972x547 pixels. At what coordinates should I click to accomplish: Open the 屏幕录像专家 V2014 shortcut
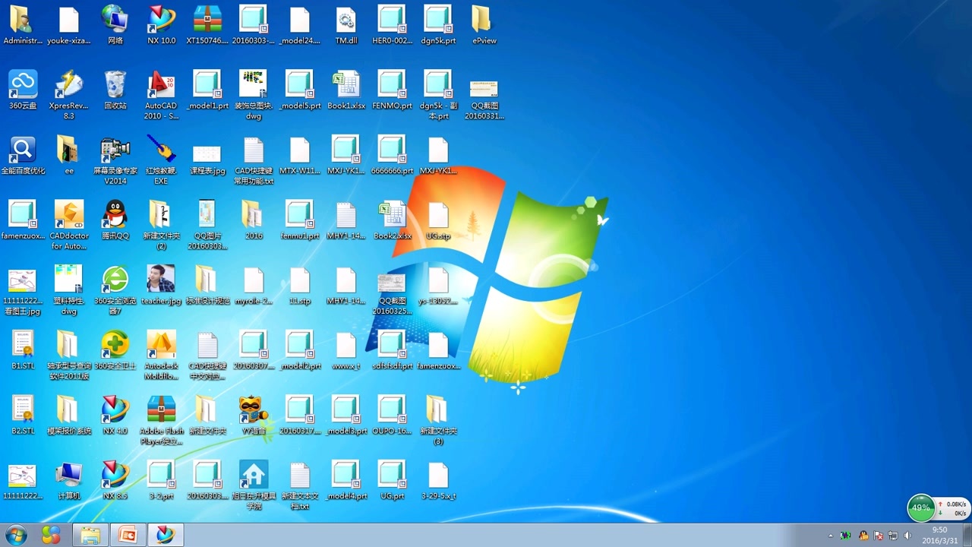click(115, 160)
